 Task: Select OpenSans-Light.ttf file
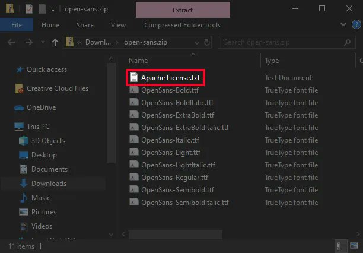(171, 153)
